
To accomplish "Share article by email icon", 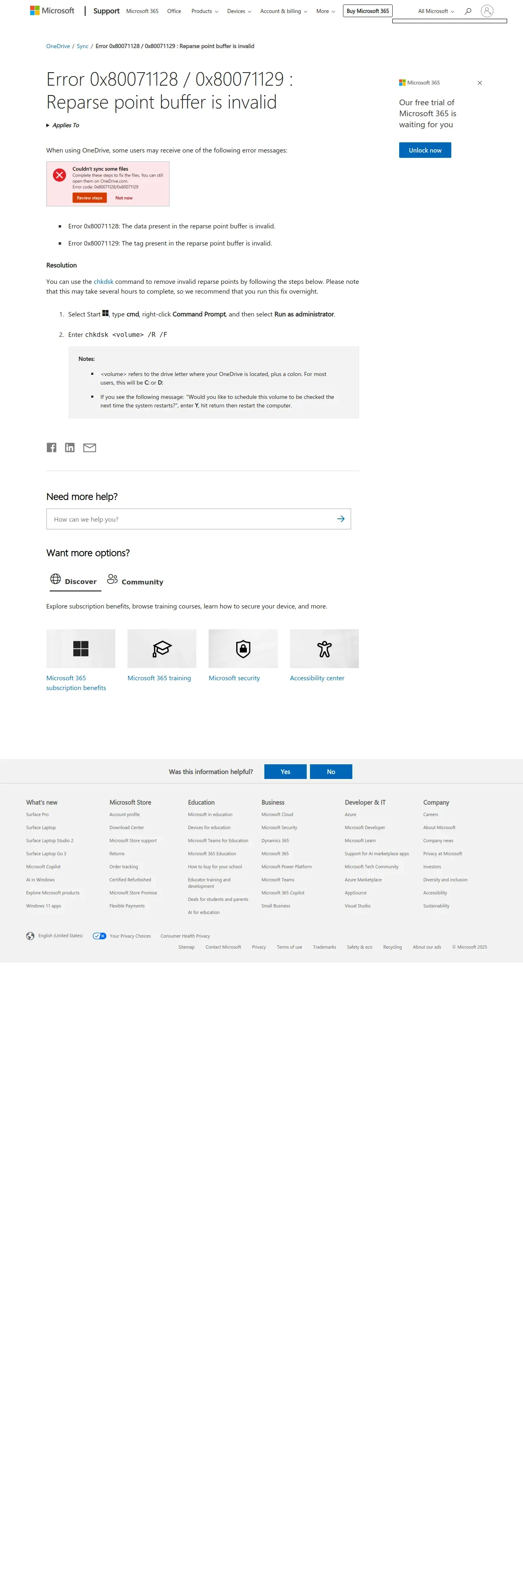I will pos(90,448).
